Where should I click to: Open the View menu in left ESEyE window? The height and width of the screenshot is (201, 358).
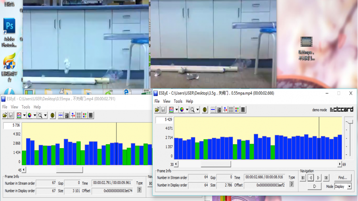coord(14,107)
